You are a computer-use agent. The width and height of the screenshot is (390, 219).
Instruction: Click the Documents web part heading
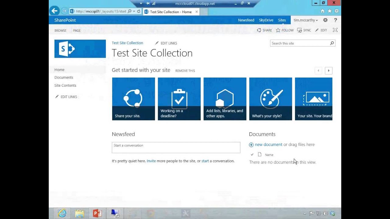click(x=262, y=134)
